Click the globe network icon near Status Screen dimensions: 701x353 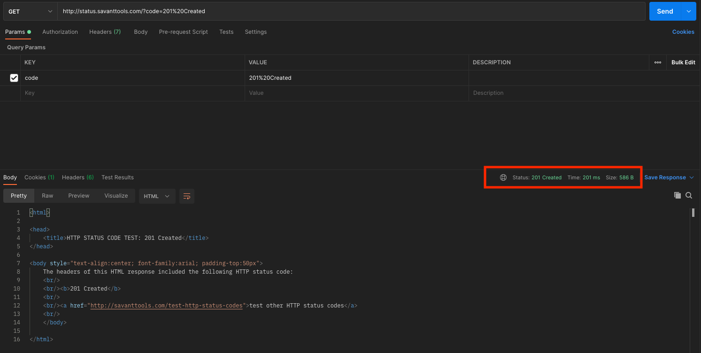point(503,177)
